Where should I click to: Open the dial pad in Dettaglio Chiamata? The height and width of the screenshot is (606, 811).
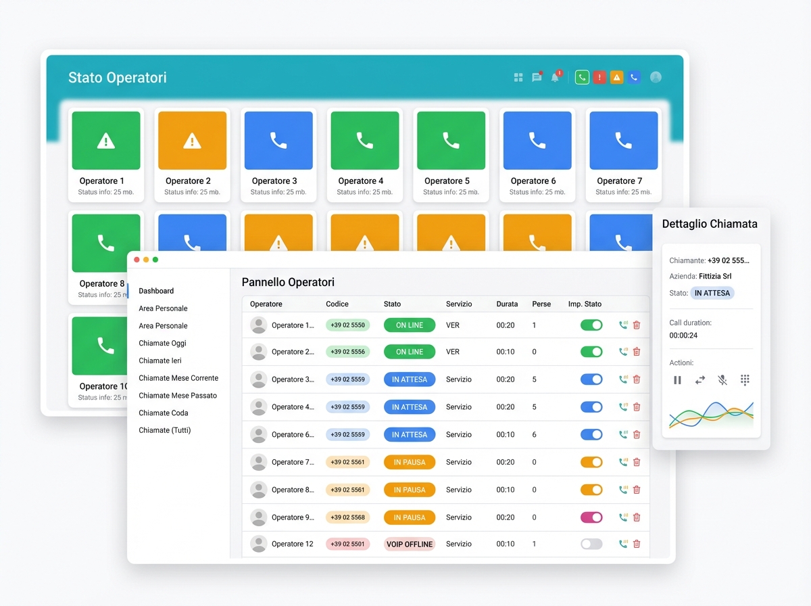coord(745,379)
